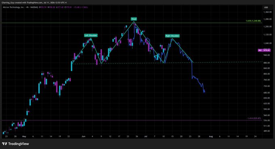This screenshot has height=149, width=275.
Task: Click date label 22 on time axis
Action: click(69, 136)
